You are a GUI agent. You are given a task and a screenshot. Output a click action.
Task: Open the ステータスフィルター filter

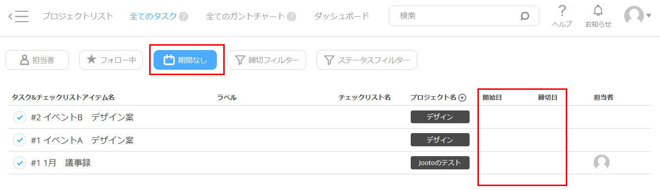[x=367, y=60]
